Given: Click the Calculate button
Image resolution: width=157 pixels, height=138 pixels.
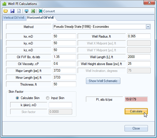Looking at the screenshot, I should 136,111.
